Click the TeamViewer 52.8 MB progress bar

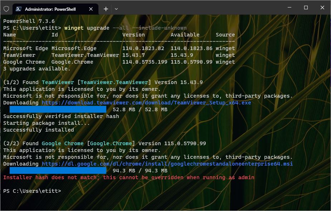[58, 109]
